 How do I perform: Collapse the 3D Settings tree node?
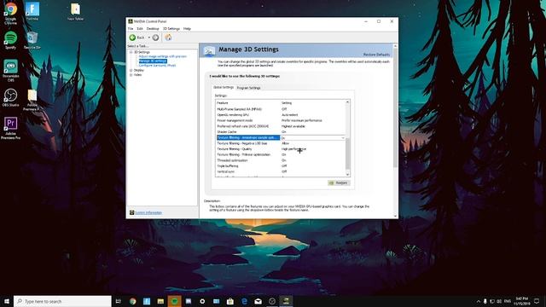pos(131,52)
